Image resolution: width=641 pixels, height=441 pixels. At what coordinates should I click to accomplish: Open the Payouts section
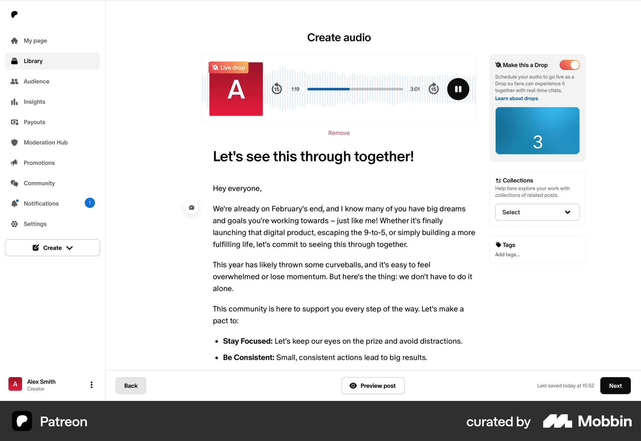point(34,122)
